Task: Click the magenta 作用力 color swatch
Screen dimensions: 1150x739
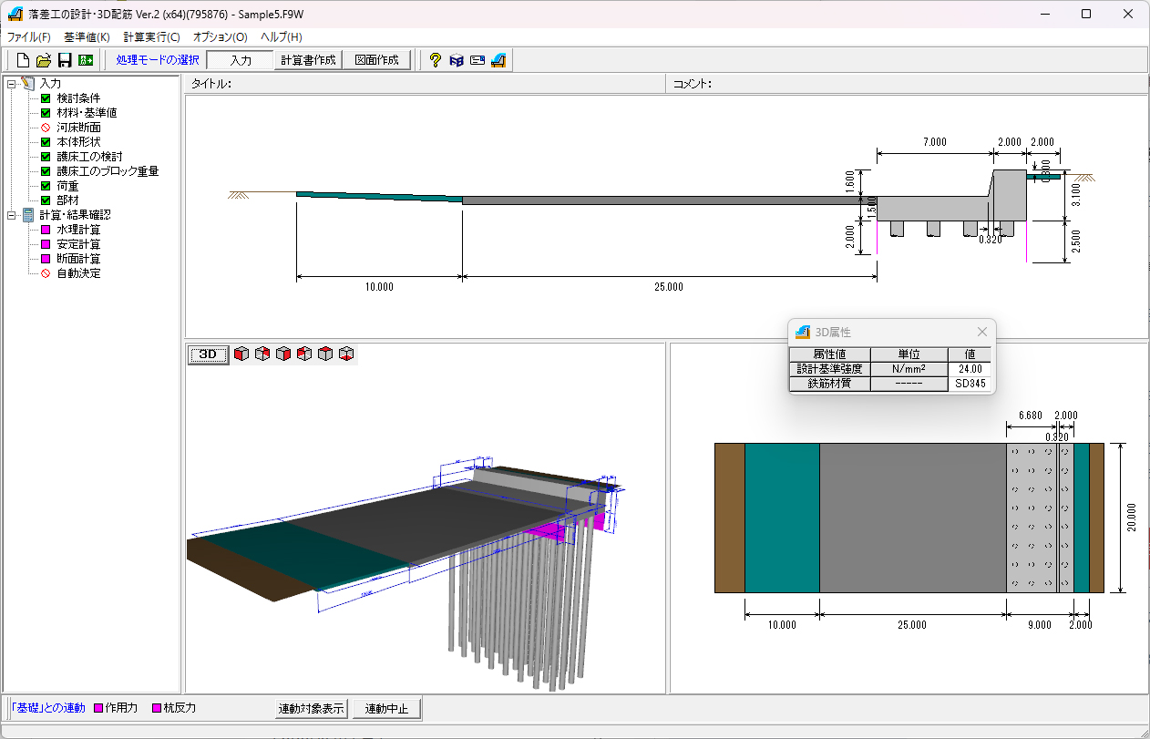Action: (98, 708)
